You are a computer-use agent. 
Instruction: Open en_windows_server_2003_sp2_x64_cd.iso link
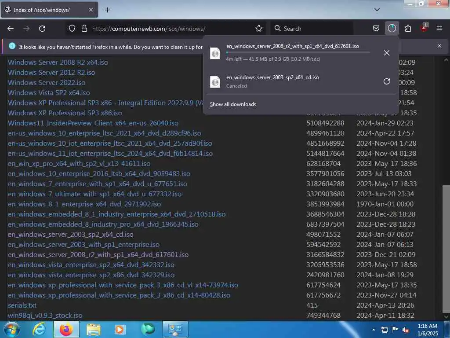point(71,234)
